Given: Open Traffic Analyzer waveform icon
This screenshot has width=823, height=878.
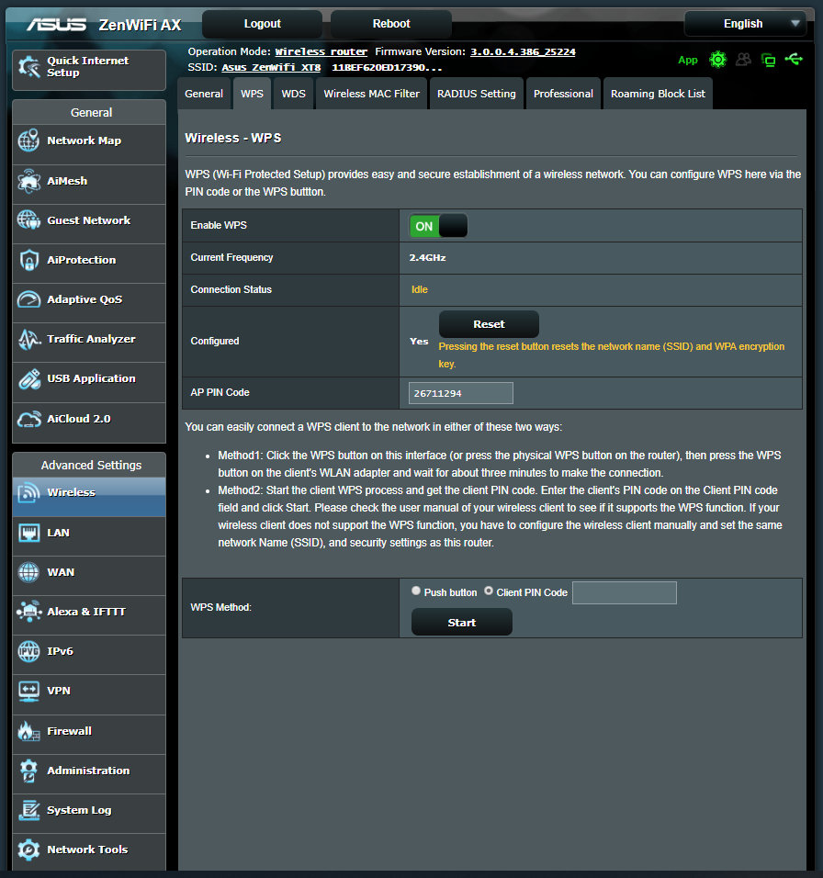Looking at the screenshot, I should 28,339.
